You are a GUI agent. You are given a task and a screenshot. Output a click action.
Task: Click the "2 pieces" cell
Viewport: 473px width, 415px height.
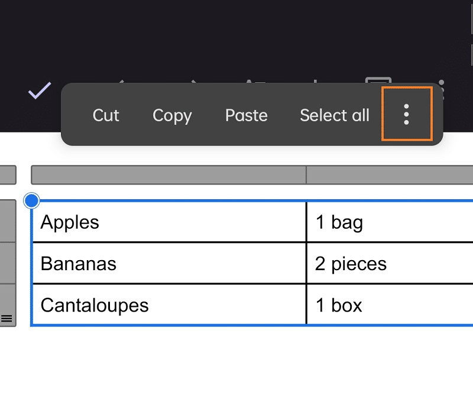point(390,263)
